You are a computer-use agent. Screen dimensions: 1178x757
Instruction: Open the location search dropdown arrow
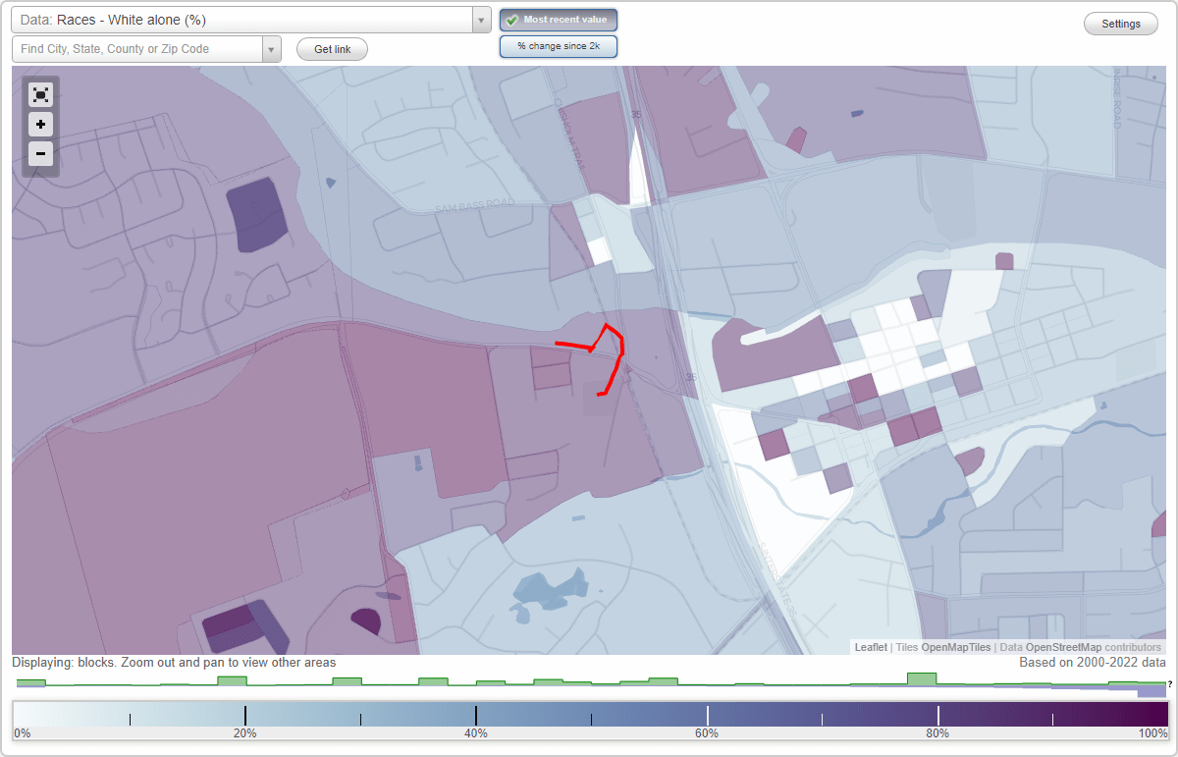(x=272, y=49)
